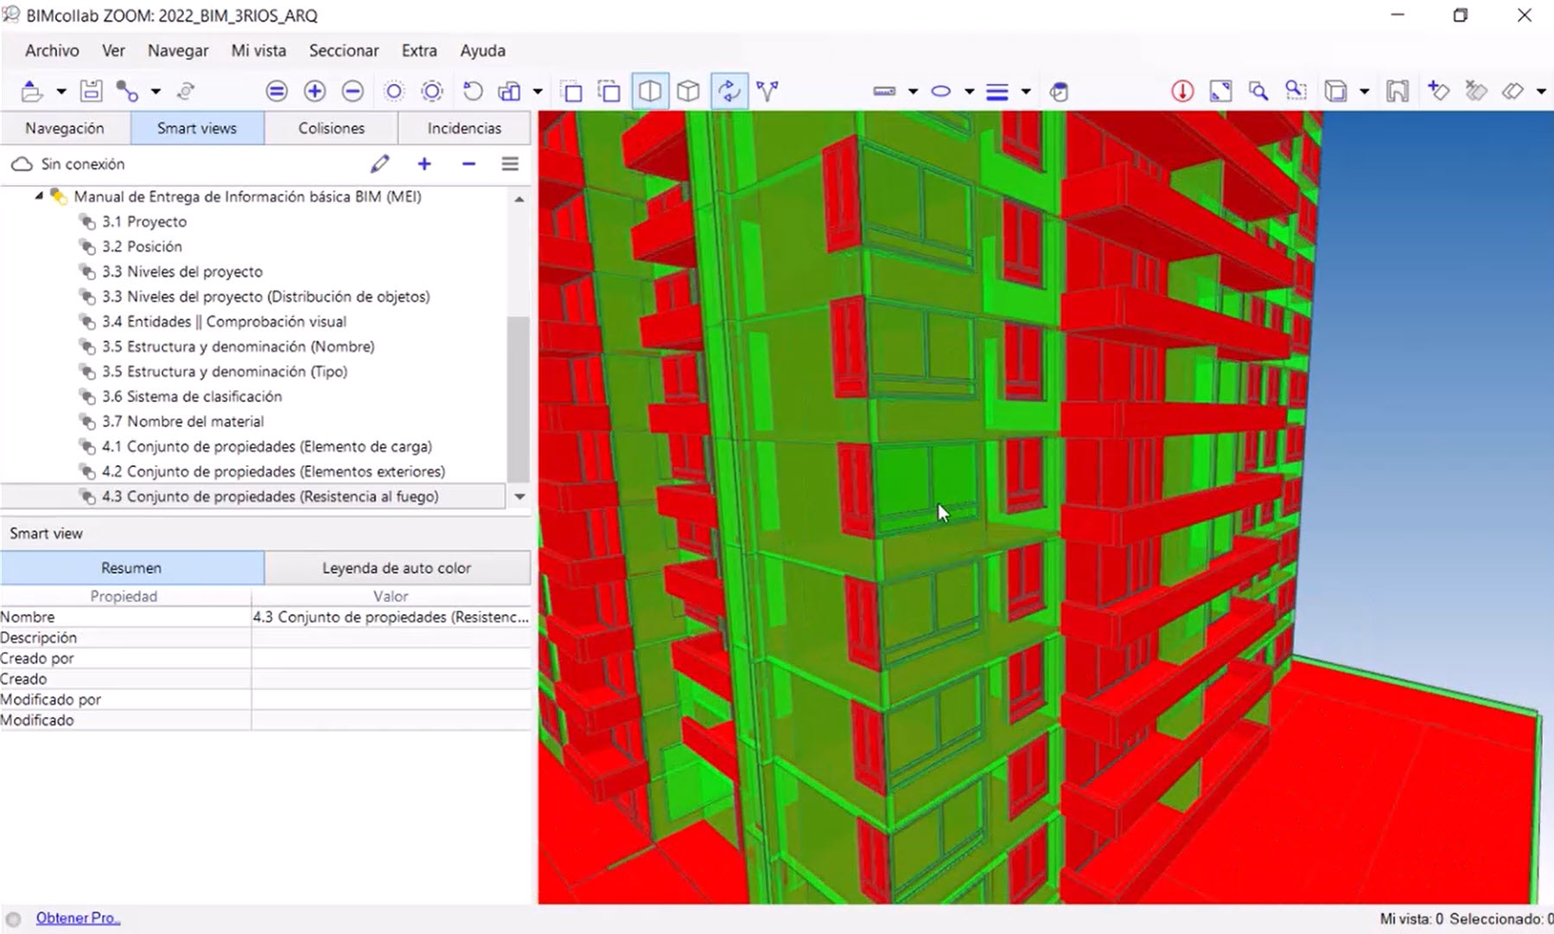Viewport: 1554px width, 934px height.
Task: Open the Seccionar menu
Action: 343,50
